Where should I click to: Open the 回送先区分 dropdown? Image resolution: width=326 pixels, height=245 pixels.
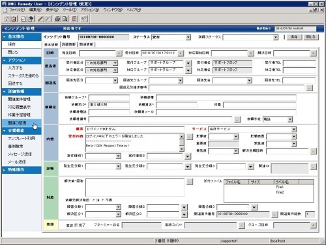pyautogui.click(x=115, y=81)
